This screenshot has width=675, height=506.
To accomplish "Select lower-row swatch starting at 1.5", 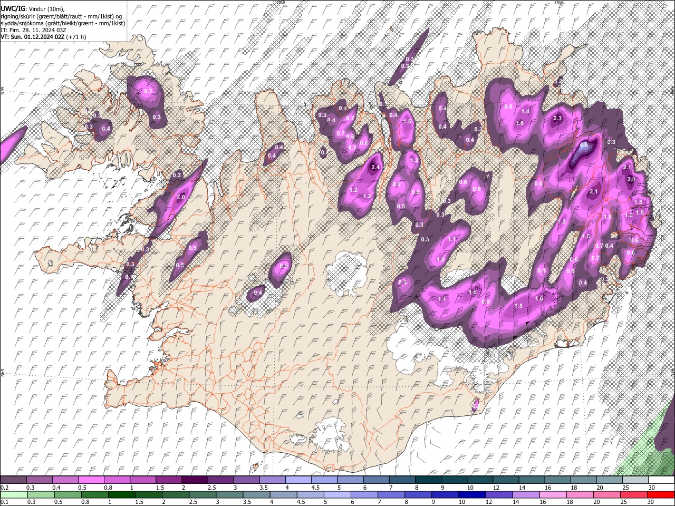I will pyautogui.click(x=148, y=494).
